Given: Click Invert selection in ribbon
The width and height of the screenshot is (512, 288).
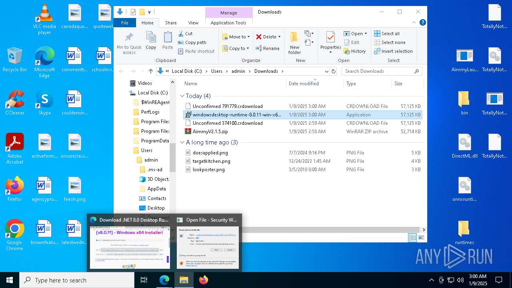Looking at the screenshot, I should (x=393, y=51).
